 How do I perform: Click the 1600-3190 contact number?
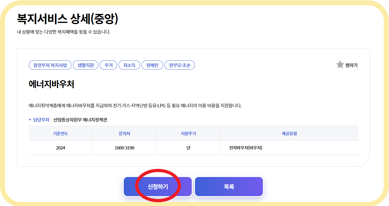(x=124, y=147)
